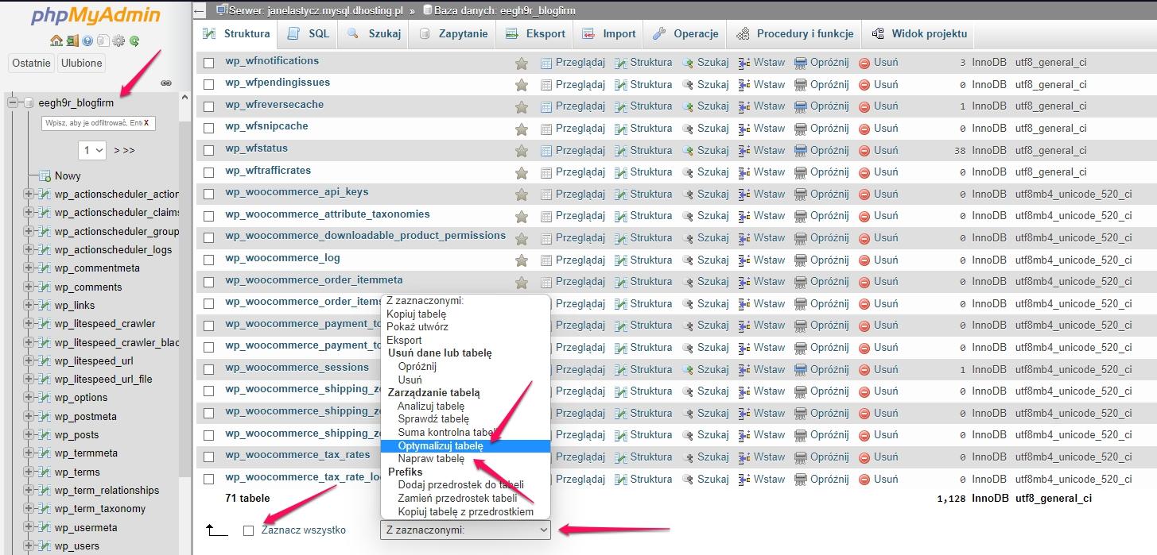Expand wp_terms in the tree
Image resolution: width=1157 pixels, height=555 pixels.
click(29, 472)
